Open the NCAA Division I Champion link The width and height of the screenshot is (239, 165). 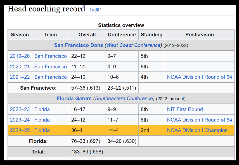click(197, 130)
